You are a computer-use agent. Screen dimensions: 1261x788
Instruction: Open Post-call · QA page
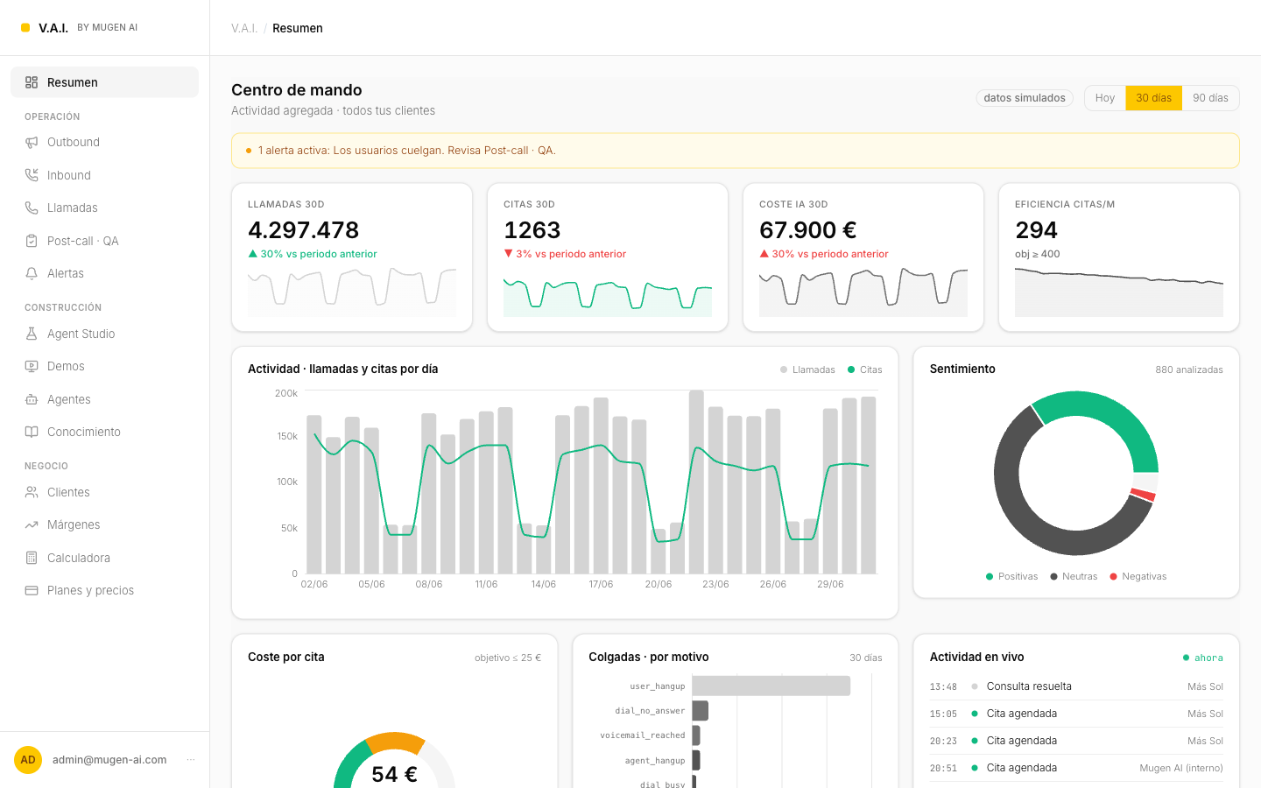click(104, 241)
